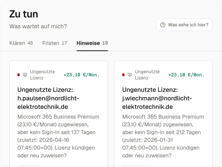The height and width of the screenshot is (167, 222).
Task: Click the 'Zu tun' page heading
Action: point(24,14)
